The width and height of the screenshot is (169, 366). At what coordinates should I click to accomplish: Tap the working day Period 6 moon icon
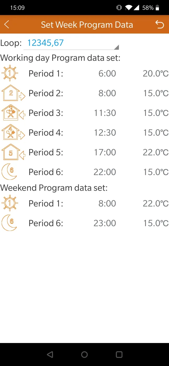10,172
